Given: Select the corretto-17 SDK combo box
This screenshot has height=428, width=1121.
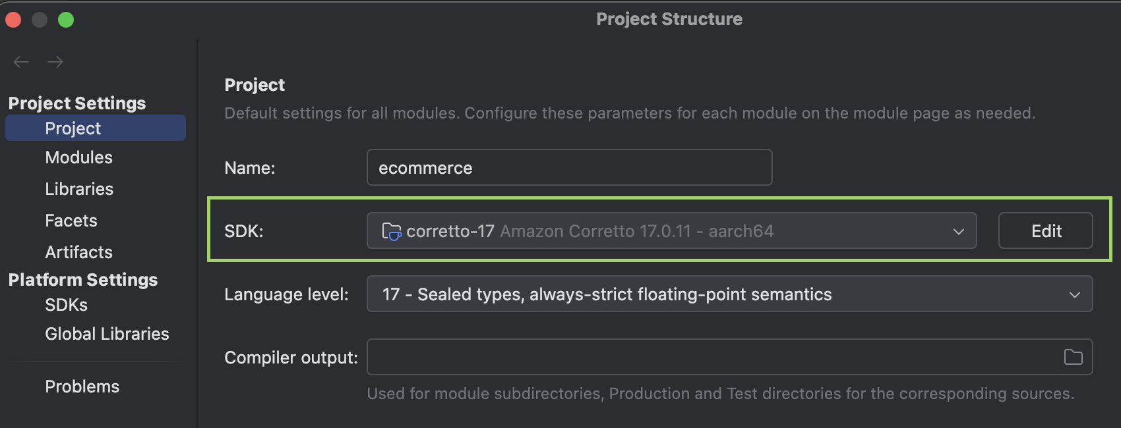Looking at the screenshot, I should tap(659, 231).
